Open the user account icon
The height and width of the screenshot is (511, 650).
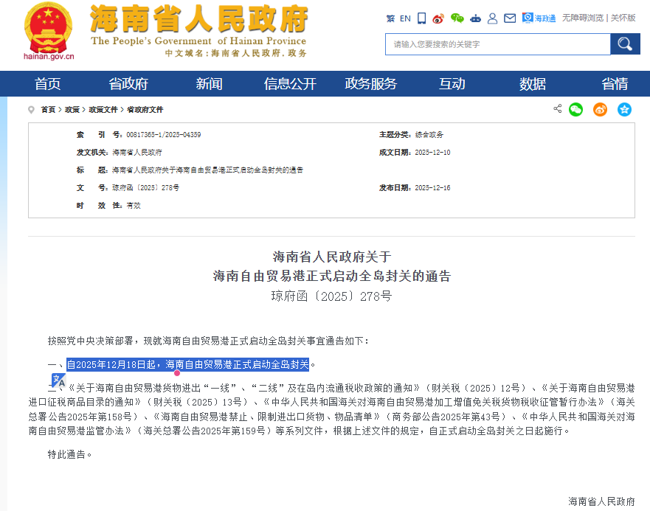pyautogui.click(x=492, y=18)
